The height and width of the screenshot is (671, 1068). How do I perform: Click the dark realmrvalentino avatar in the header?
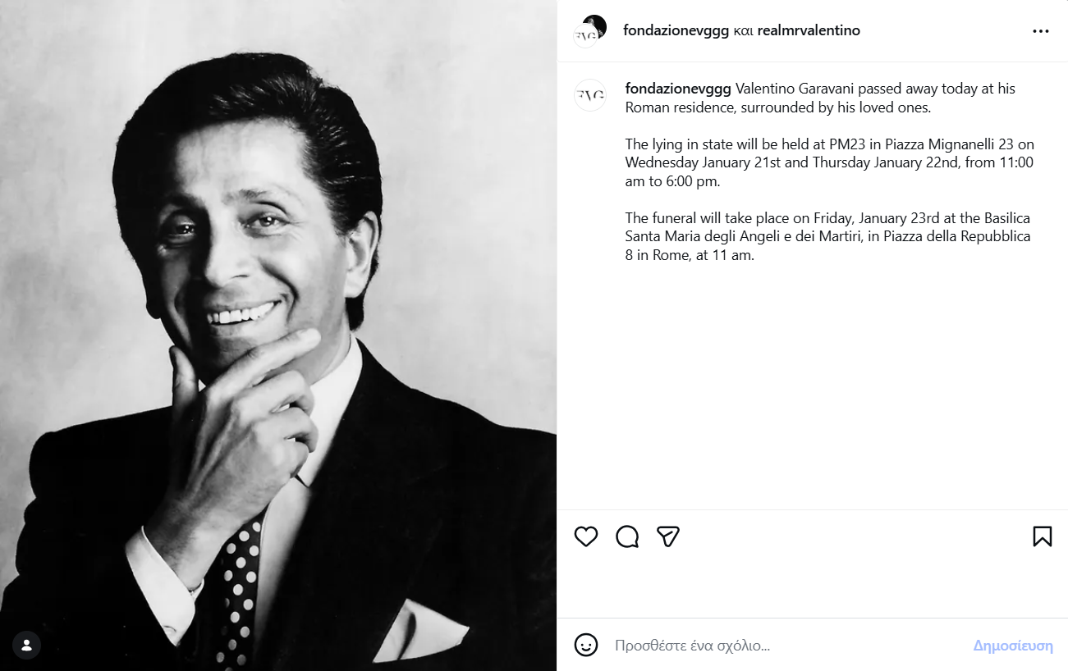click(596, 25)
